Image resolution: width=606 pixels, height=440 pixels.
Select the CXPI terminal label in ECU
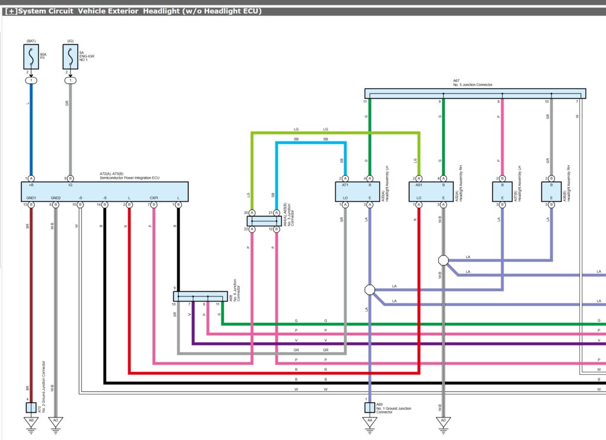point(154,198)
